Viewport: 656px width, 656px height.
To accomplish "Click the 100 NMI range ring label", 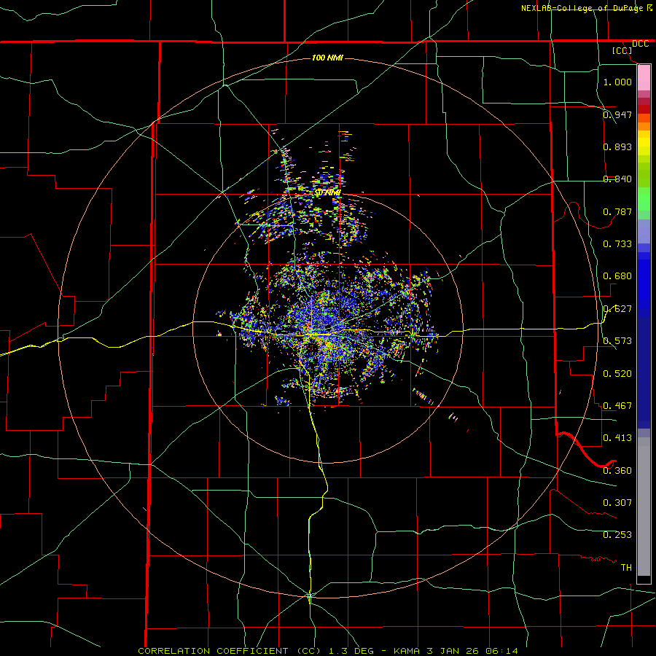I will (x=327, y=58).
